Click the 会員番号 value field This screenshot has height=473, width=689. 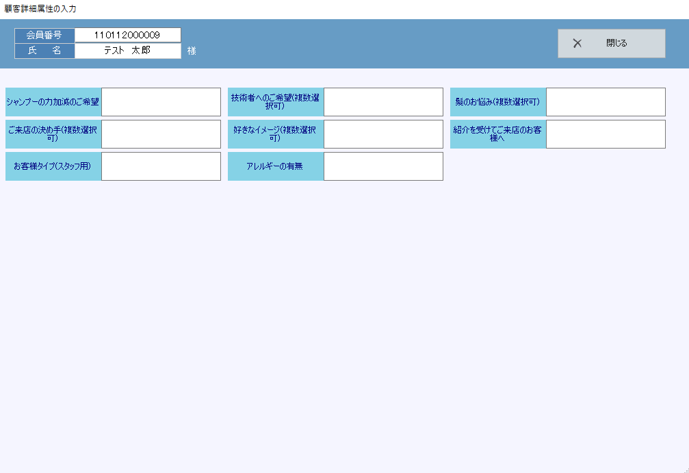[127, 35]
